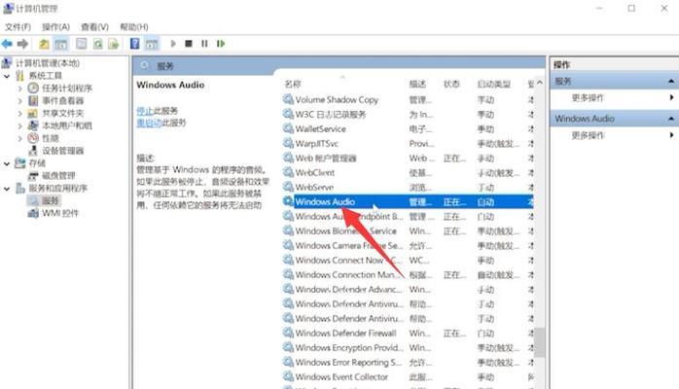Select the WebServe service row
This screenshot has width=679, height=389.
pos(408,187)
